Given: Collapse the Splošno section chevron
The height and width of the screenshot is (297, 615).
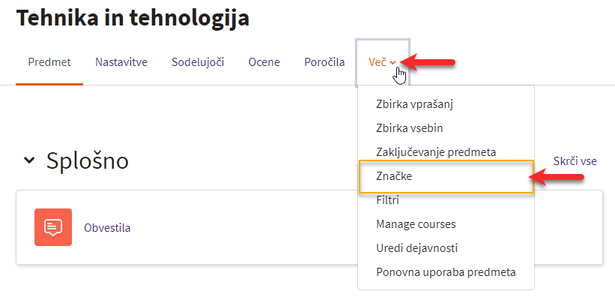Looking at the screenshot, I should 29,160.
